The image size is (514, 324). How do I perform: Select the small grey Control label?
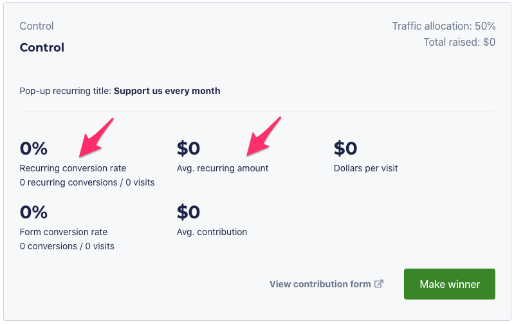point(37,26)
